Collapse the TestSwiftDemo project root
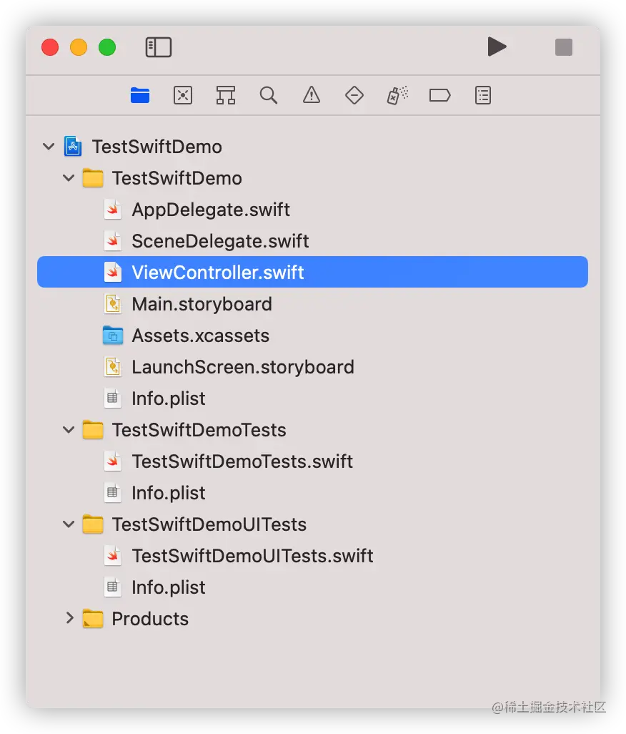Image resolution: width=626 pixels, height=734 pixels. tap(49, 147)
